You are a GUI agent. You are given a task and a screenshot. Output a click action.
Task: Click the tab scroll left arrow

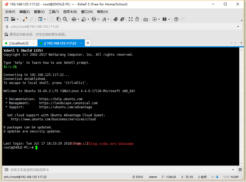click(x=231, y=43)
